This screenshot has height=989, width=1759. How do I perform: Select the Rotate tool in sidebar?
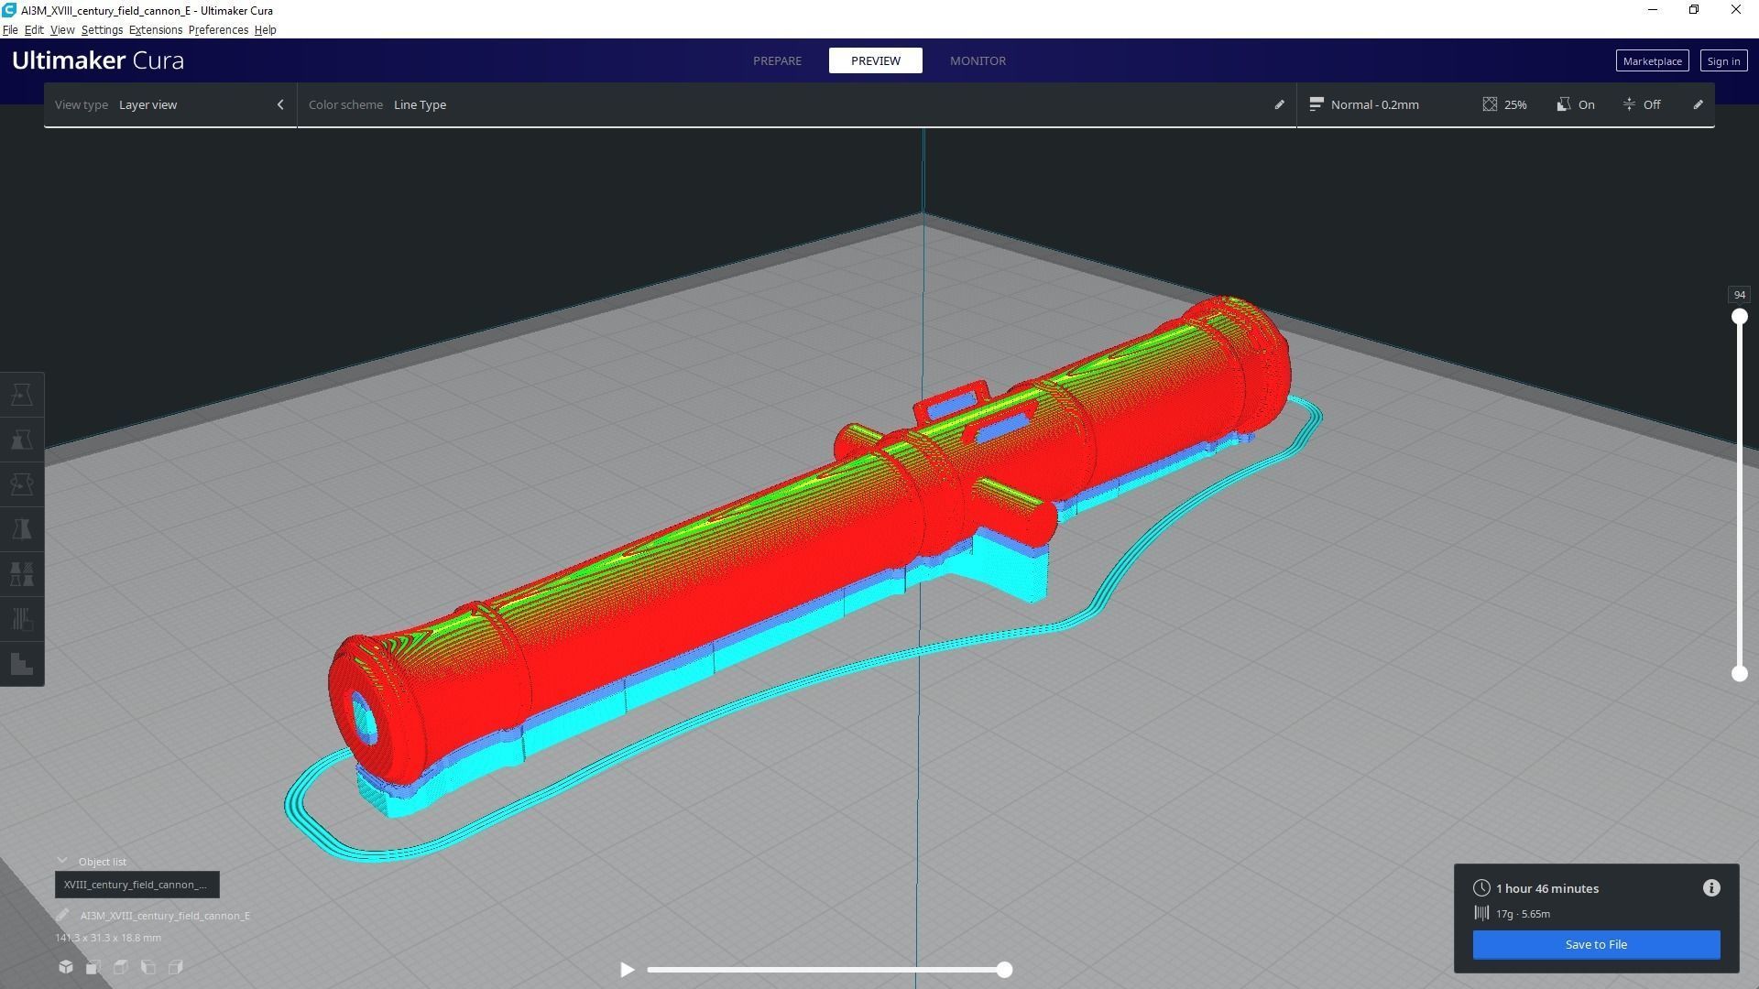point(22,484)
